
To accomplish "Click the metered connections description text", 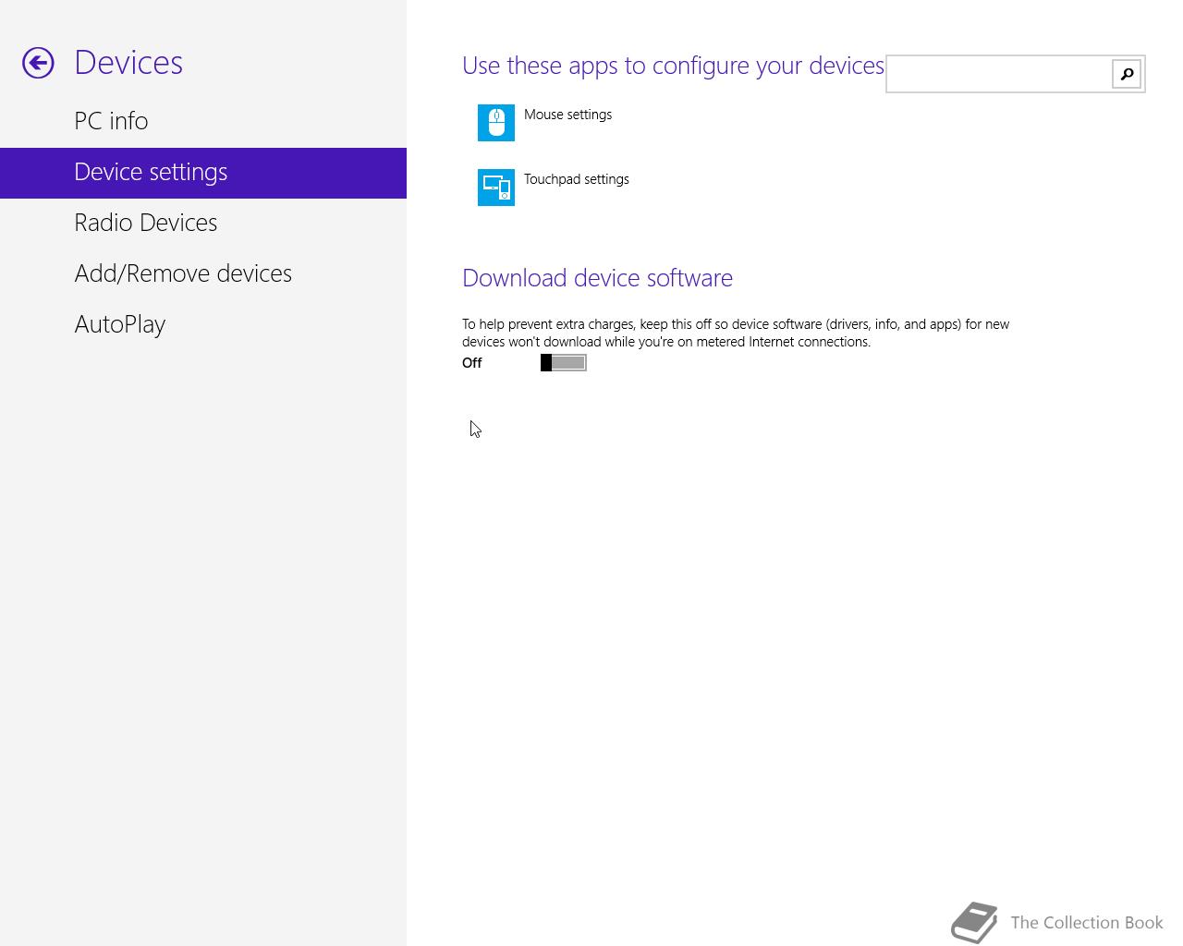I will point(736,333).
